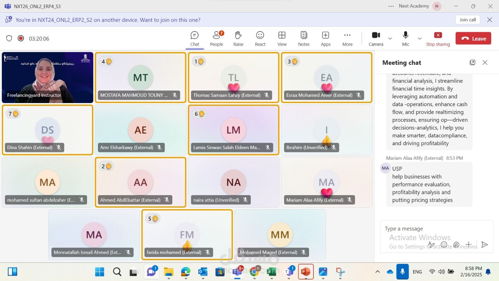The width and height of the screenshot is (499, 281).
Task: Open Task View on taskbar
Action: (x=133, y=272)
